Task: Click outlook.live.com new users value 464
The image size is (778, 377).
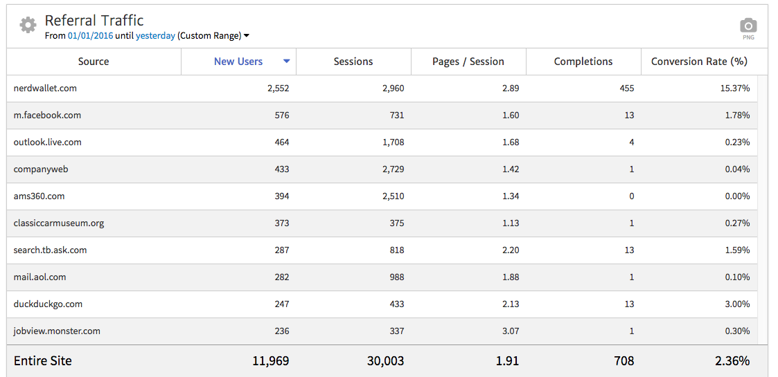Action: [x=282, y=142]
